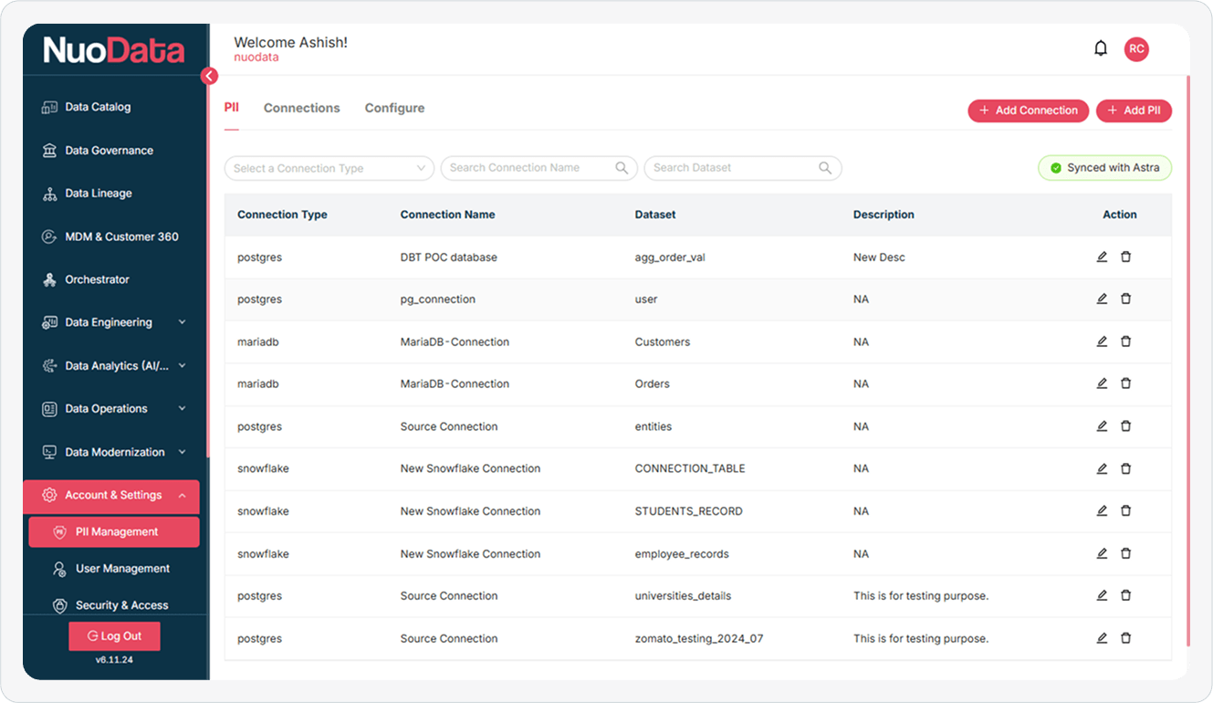
Task: Focus the Search Dataset field
Action: [x=743, y=168]
